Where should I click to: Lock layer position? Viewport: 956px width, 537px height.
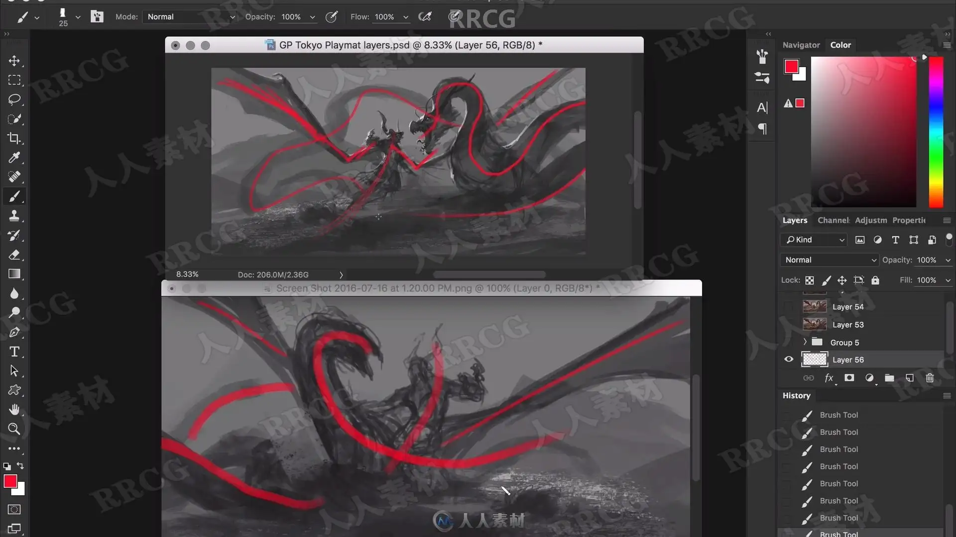[842, 280]
